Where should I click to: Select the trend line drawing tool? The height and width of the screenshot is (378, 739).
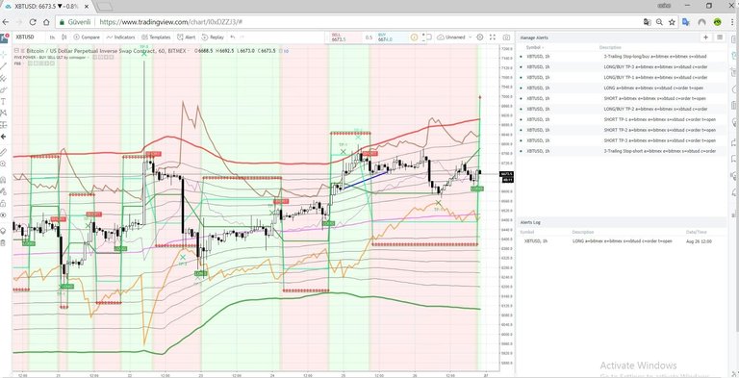coord(3,66)
